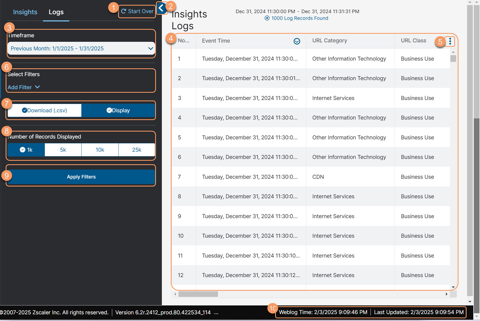Switch to the Insights tab
The width and height of the screenshot is (480, 321).
click(x=25, y=12)
